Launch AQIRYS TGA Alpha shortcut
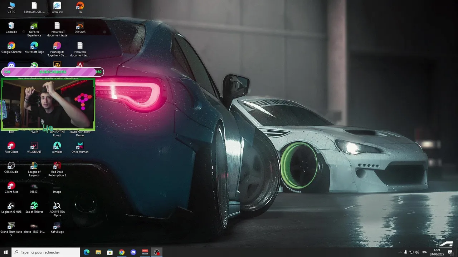 click(x=57, y=209)
